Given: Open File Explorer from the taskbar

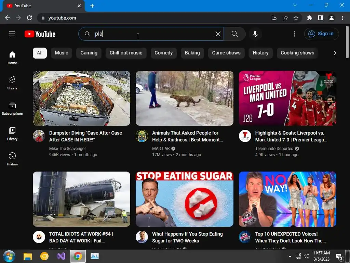Looking at the screenshot, I should click(x=28, y=256).
